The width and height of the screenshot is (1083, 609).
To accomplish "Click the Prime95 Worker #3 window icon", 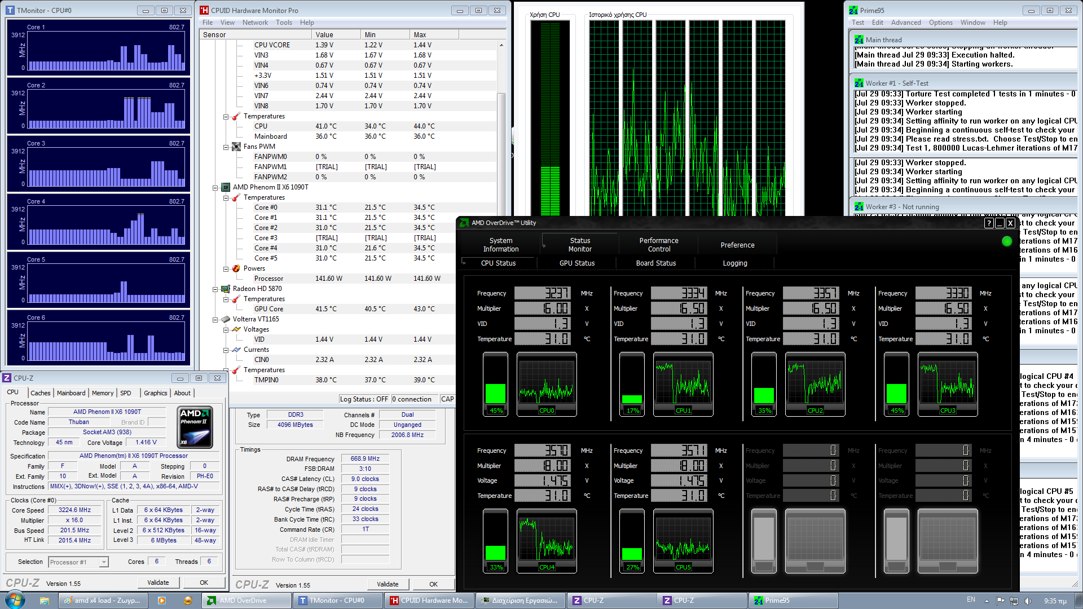I will click(859, 207).
